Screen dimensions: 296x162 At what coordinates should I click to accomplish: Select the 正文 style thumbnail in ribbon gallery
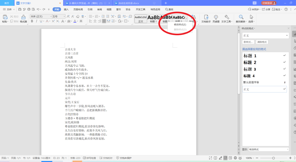point(141,19)
